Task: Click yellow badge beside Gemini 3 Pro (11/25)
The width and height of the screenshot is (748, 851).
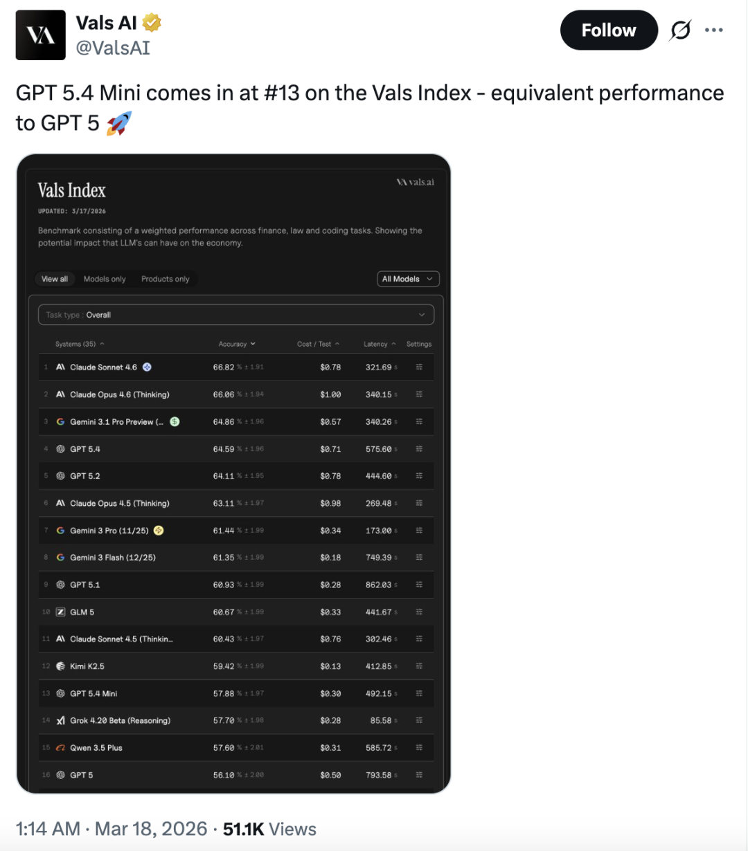Action: pos(159,531)
